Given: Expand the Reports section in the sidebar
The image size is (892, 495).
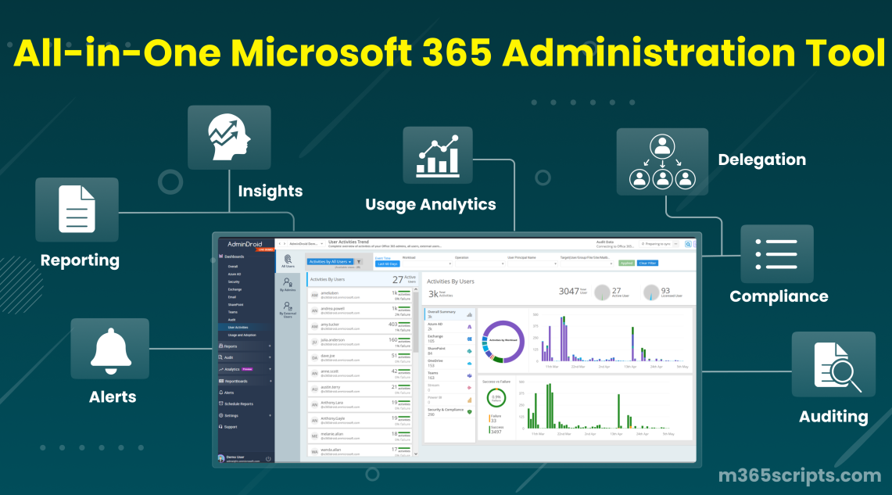Looking at the screenshot, I should click(x=221, y=346).
